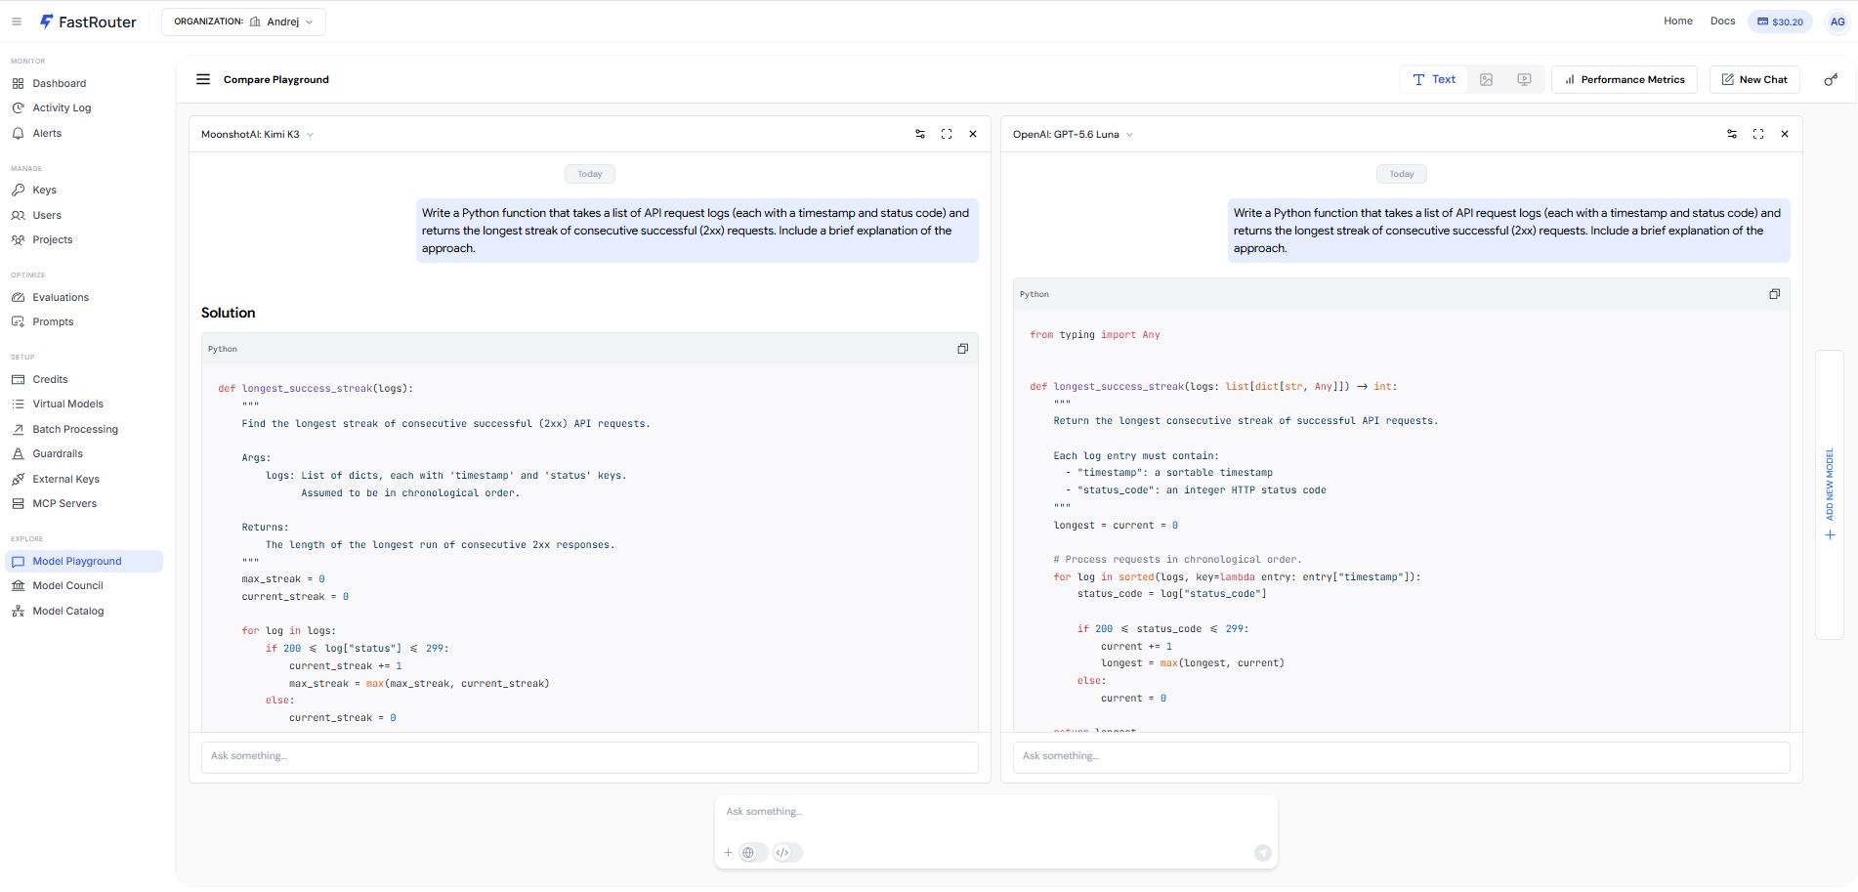The height and width of the screenshot is (892, 1858).
Task: Open Activity Log in the sidebar
Action: pos(84,107)
